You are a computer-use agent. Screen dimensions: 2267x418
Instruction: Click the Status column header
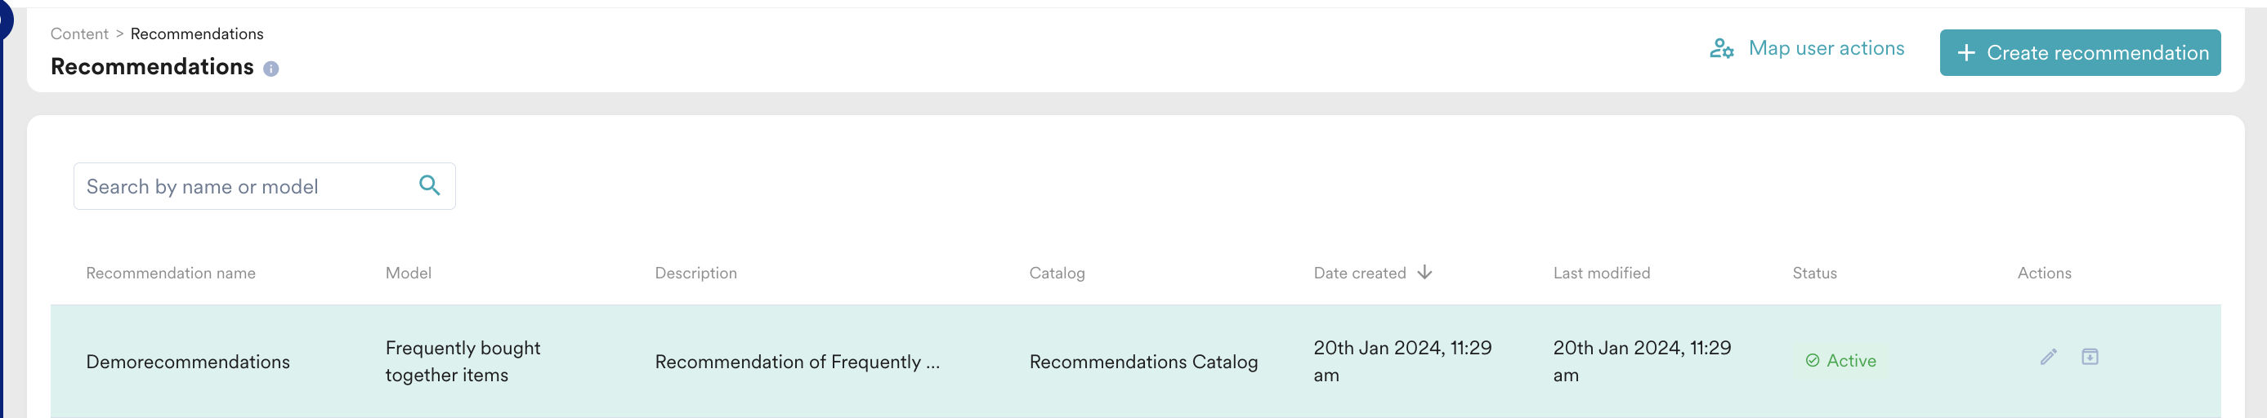click(1814, 273)
